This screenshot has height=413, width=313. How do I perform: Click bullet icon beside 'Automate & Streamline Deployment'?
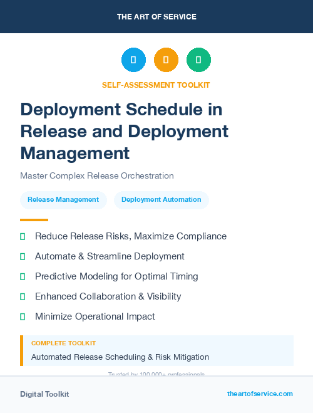click(23, 256)
